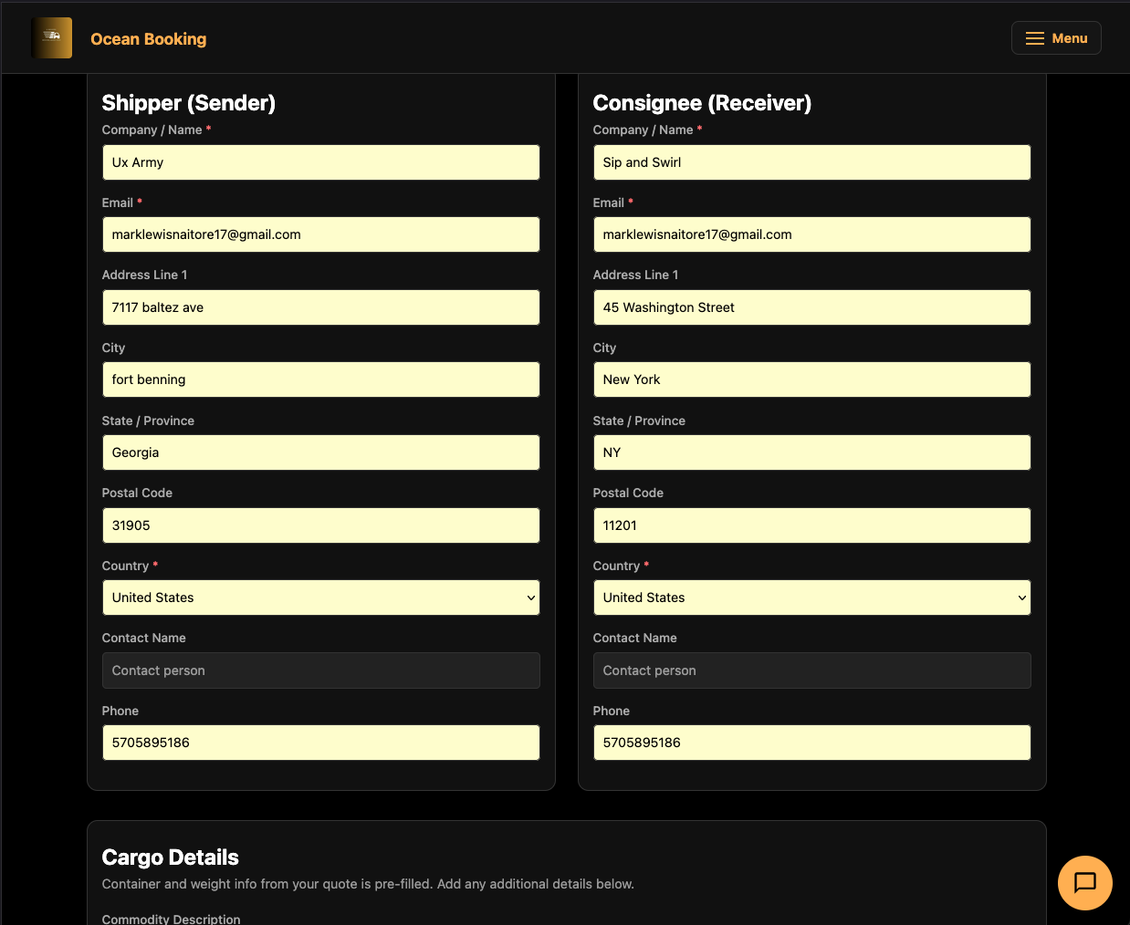1130x925 pixels.
Task: Open the consignee Country selector chevron
Action: tap(1021, 597)
